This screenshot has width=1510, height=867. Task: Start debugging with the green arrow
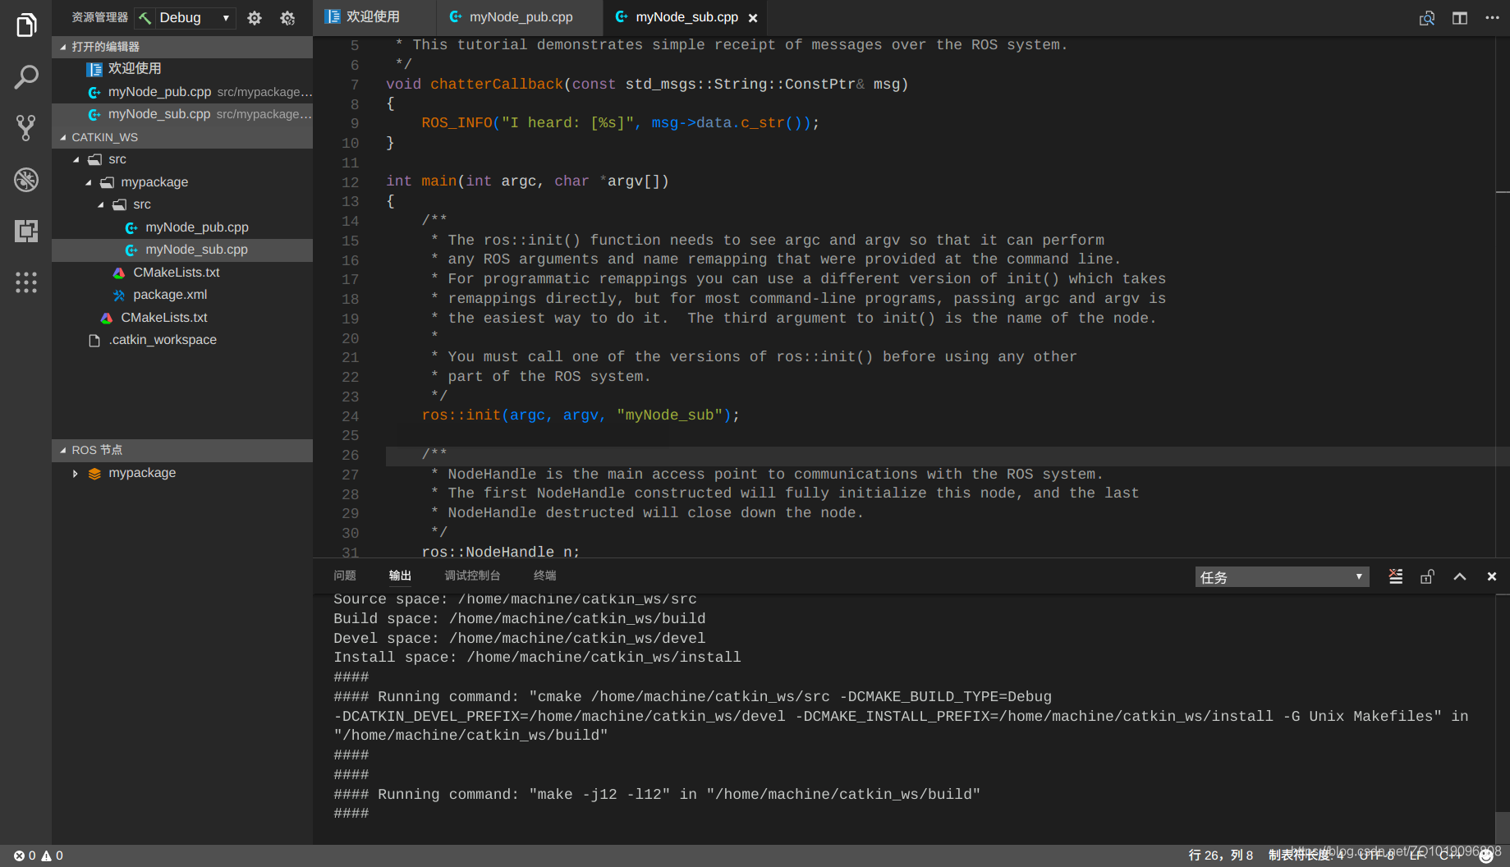pos(145,17)
